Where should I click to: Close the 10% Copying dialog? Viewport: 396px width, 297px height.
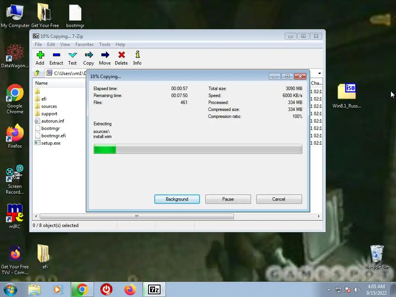click(x=300, y=76)
